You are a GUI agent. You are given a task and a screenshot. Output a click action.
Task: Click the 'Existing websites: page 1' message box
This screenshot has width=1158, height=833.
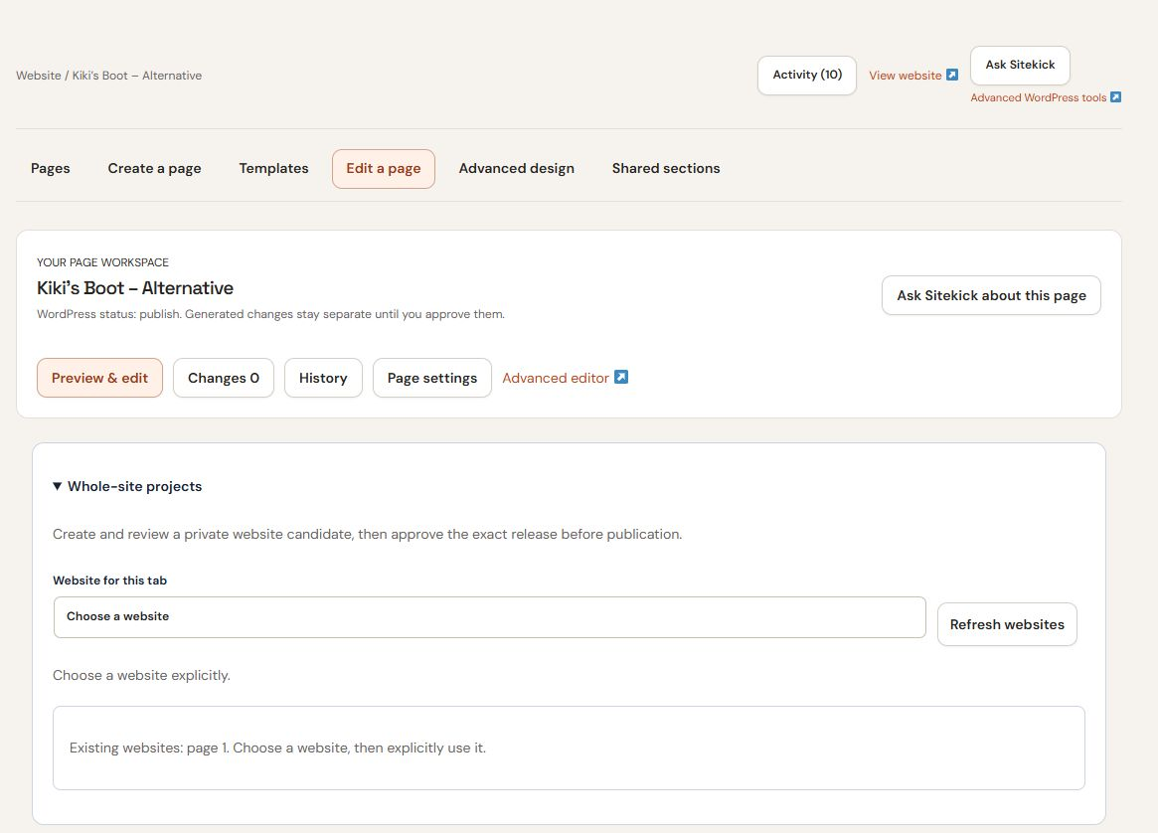(569, 749)
